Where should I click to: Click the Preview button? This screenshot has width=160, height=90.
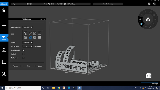point(15,66)
